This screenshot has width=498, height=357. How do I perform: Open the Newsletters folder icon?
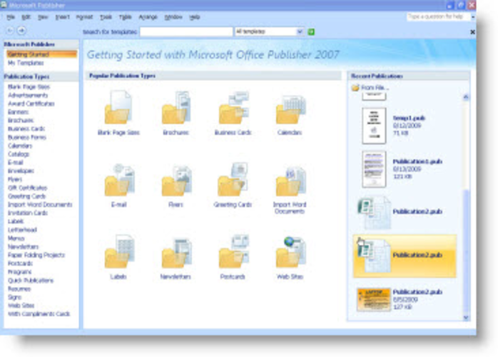pyautogui.click(x=177, y=252)
